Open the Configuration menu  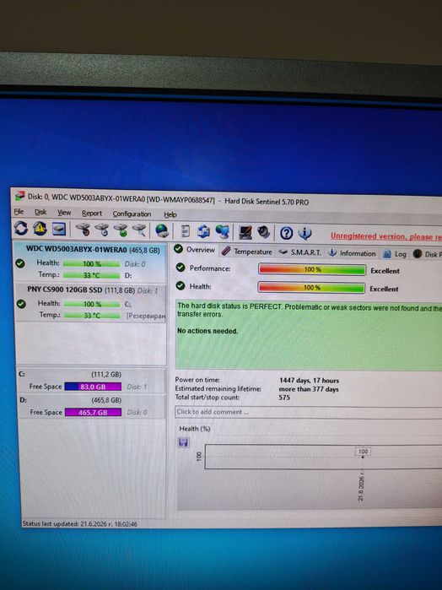click(x=132, y=214)
